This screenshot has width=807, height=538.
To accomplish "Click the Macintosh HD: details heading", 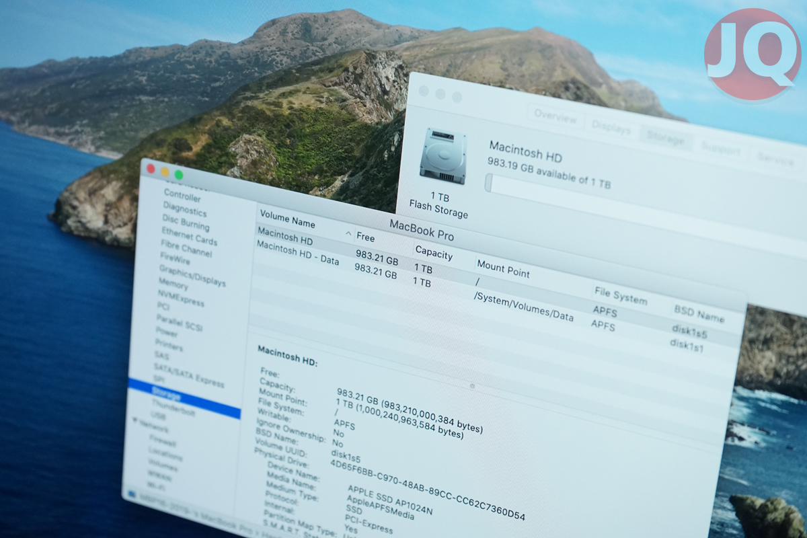I will tap(288, 357).
